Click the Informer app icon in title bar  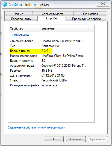tap(5, 5)
